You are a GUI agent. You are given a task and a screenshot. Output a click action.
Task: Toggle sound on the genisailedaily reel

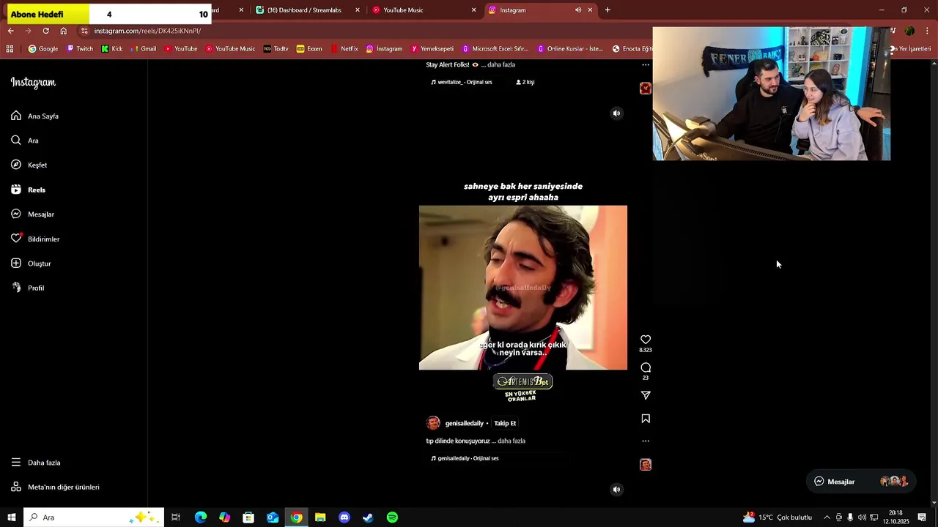pos(616,490)
